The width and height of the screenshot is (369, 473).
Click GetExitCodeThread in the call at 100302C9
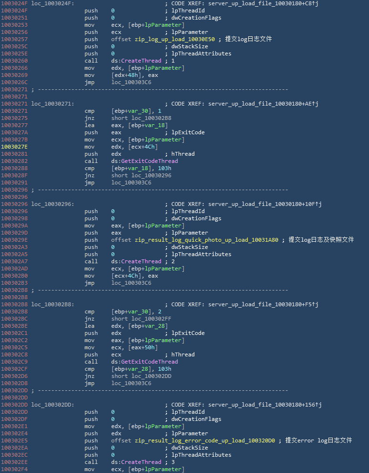click(149, 362)
